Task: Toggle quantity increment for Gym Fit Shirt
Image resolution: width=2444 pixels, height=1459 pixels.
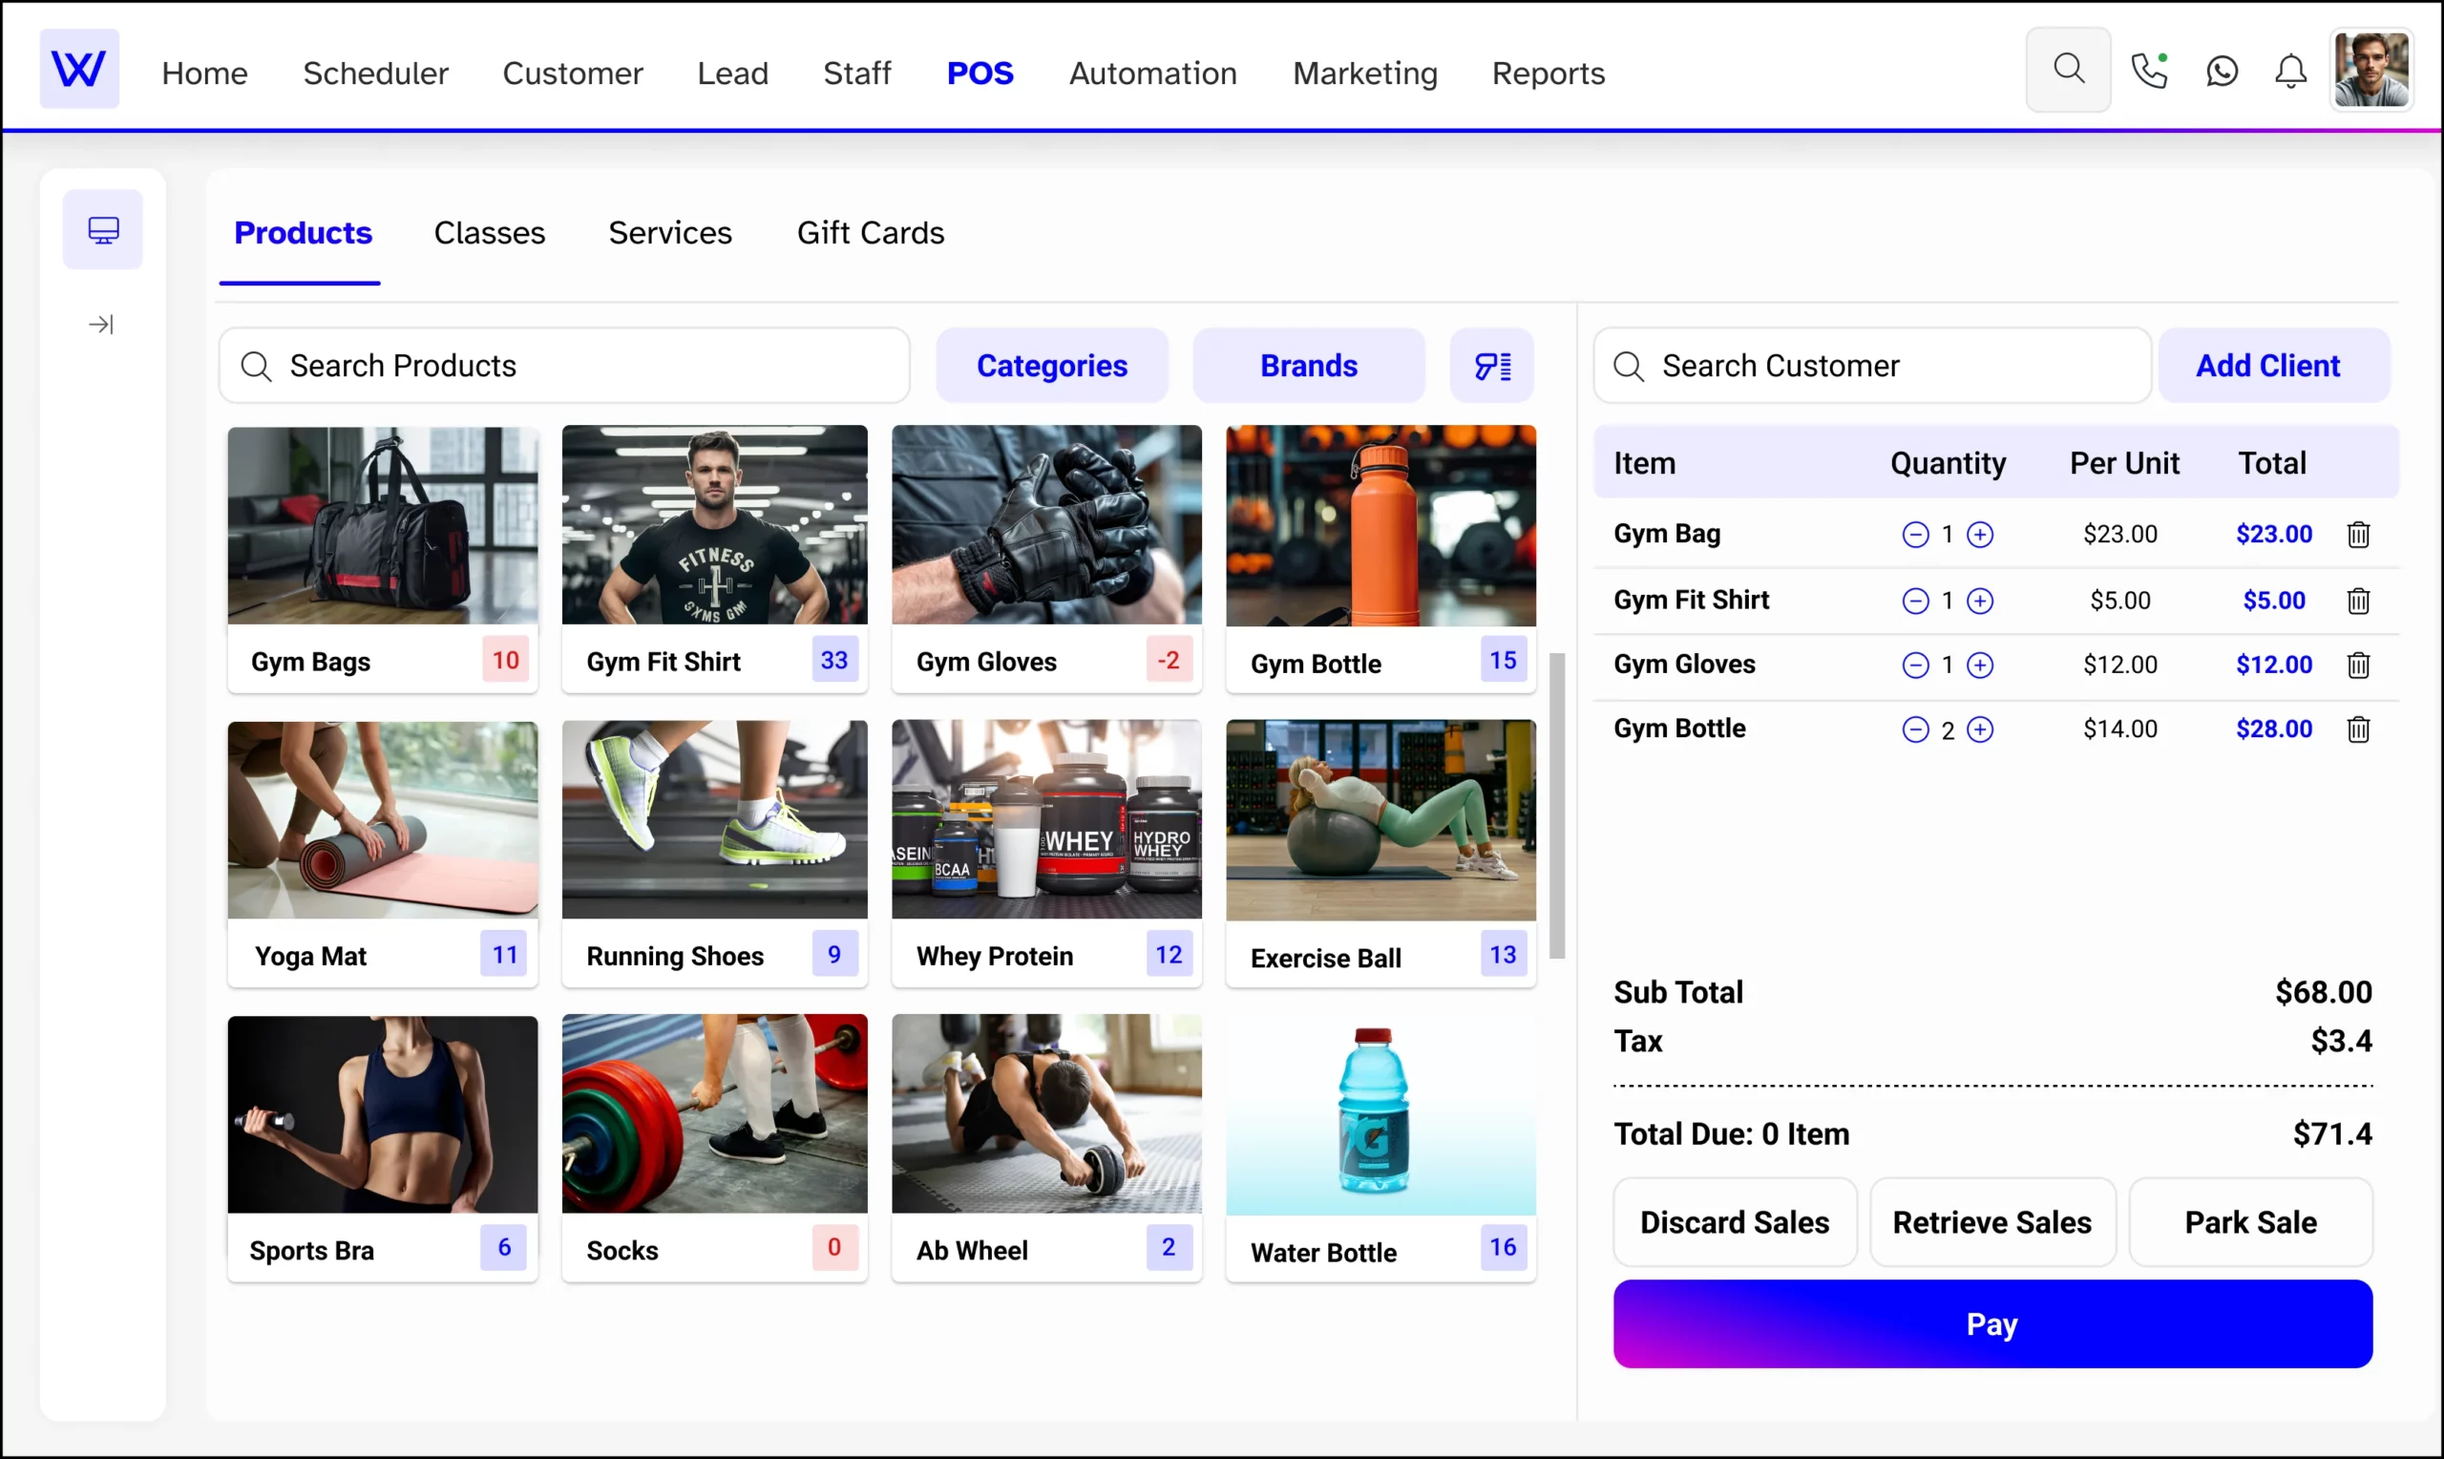Action: [1979, 600]
